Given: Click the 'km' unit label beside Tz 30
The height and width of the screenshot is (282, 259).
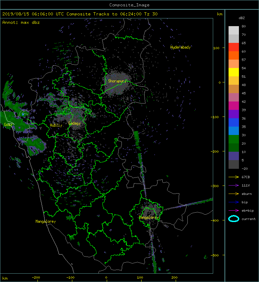Looking at the screenshot, I should tap(220, 14).
